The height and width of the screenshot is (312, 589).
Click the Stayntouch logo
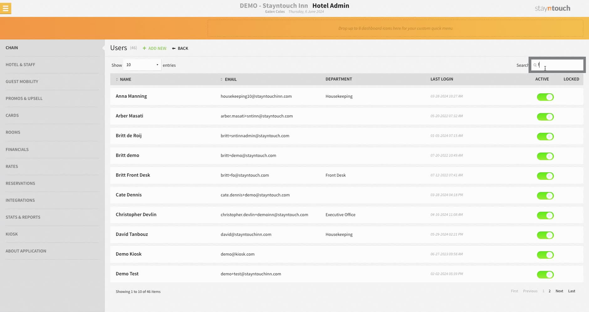click(x=552, y=8)
